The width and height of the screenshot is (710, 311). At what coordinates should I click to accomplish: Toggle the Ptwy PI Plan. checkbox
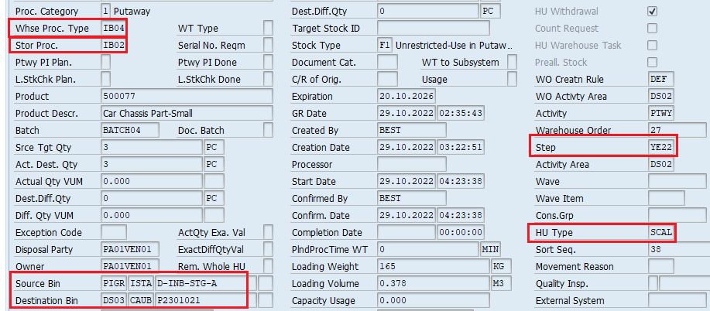click(105, 63)
